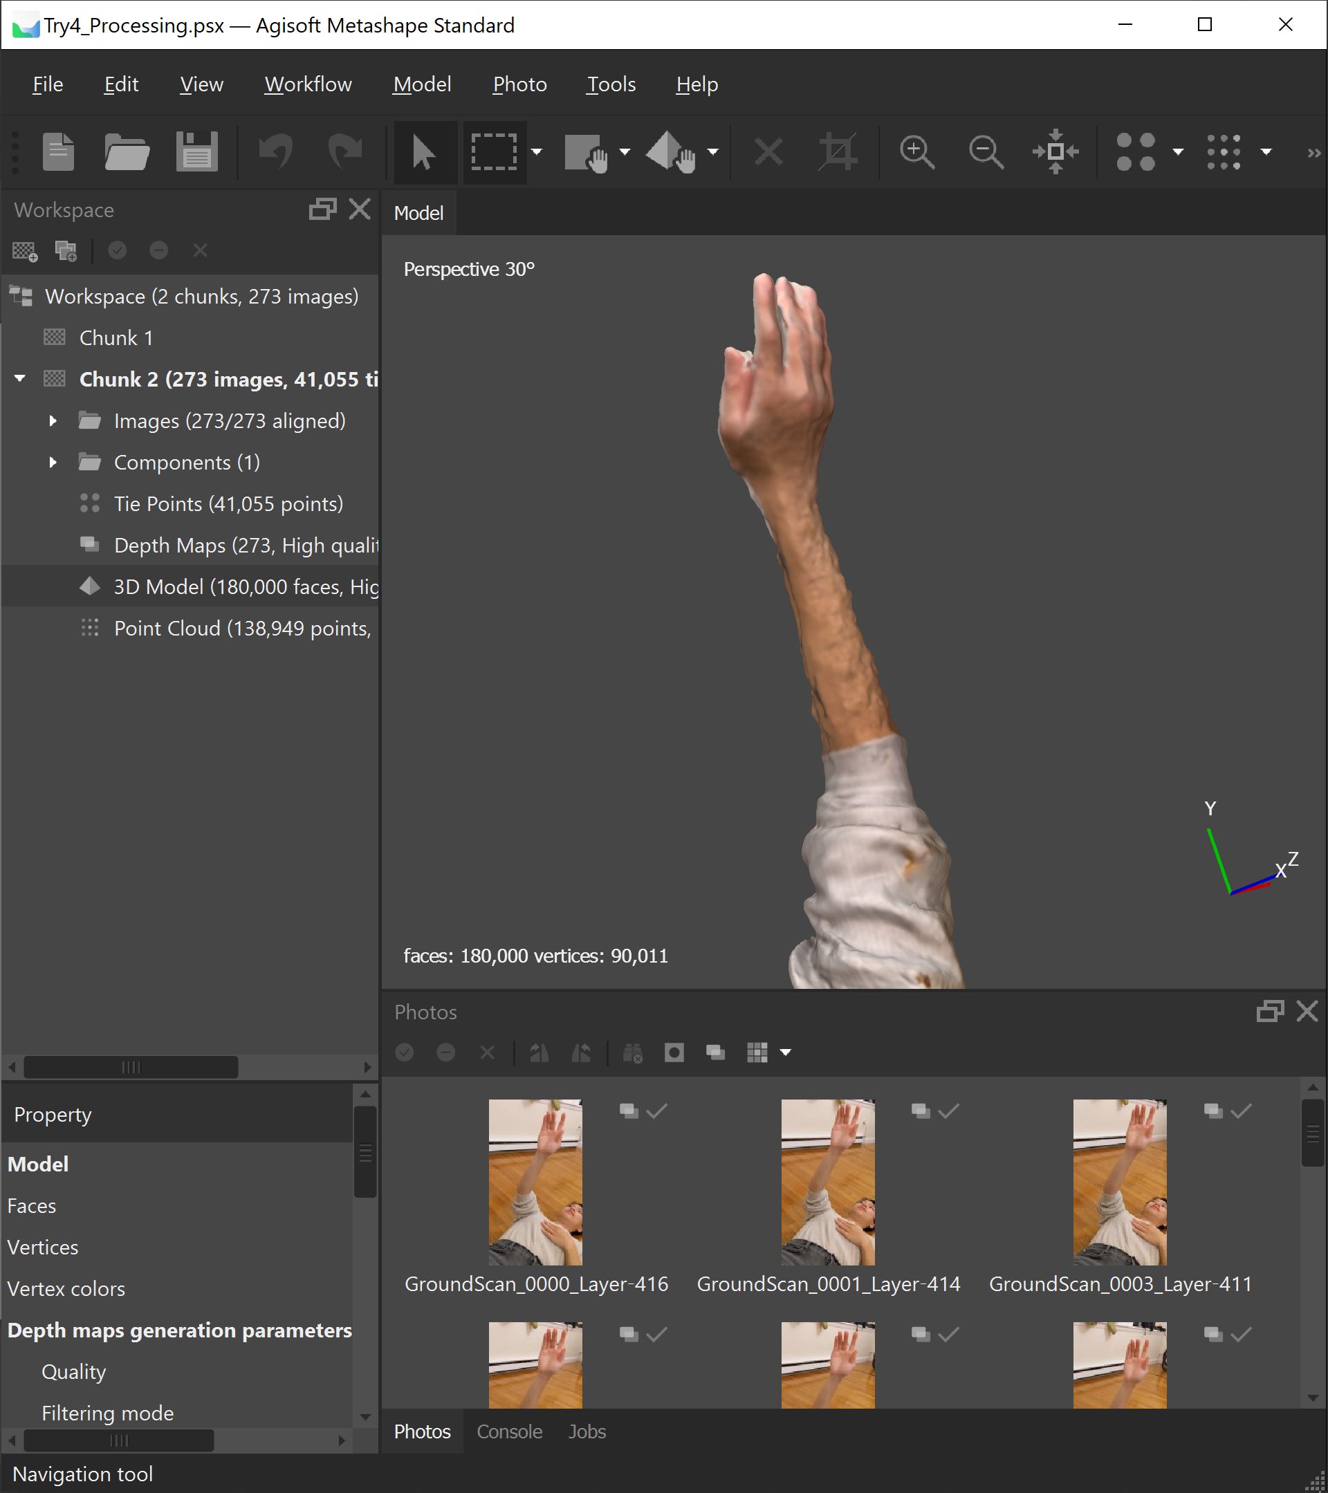Expand the Components (1) folder
1328x1493 pixels.
pyautogui.click(x=53, y=463)
